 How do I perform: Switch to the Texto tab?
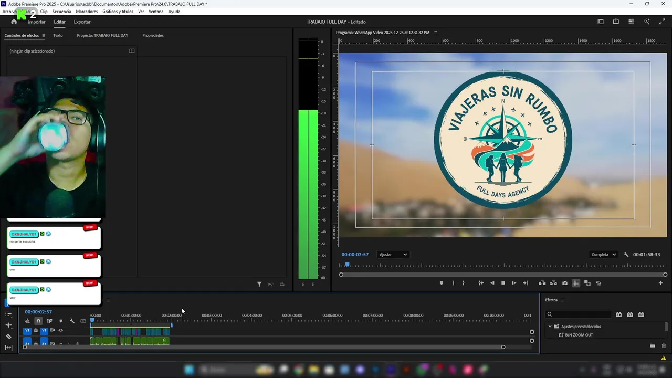coord(58,35)
